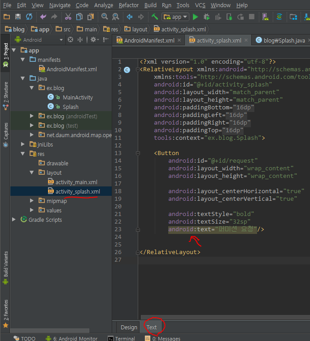Click the Collapse All icon in Project panel
This screenshot has width=310, height=341.
tap(80, 39)
